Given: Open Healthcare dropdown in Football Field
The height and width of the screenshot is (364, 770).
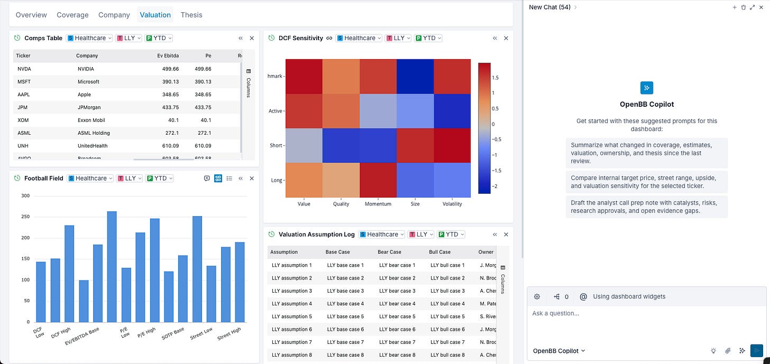Looking at the screenshot, I should (90, 179).
